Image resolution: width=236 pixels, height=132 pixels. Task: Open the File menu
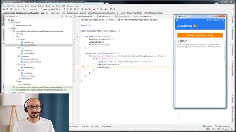[4, 6]
